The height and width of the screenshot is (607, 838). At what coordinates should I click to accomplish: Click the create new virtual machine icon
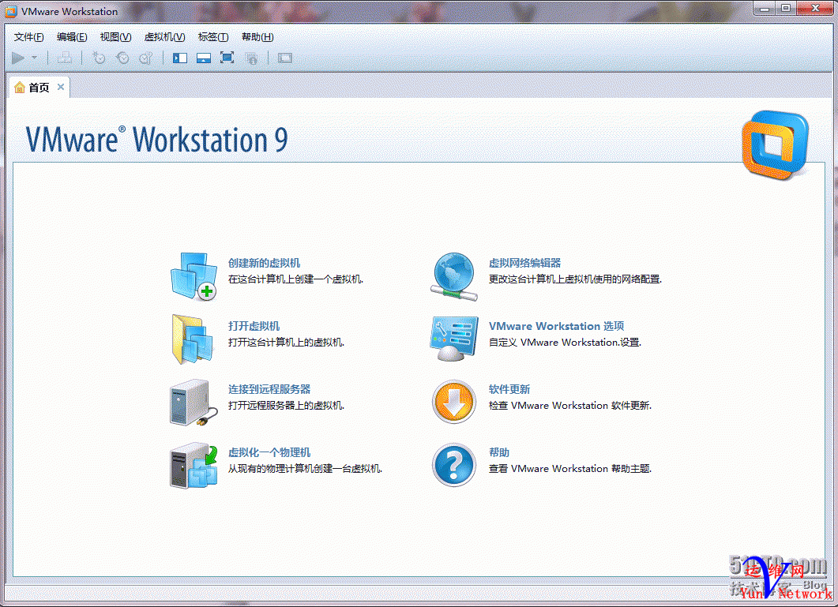[x=194, y=276]
